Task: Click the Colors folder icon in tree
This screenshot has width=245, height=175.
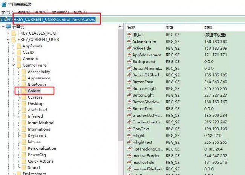Action: point(24,91)
